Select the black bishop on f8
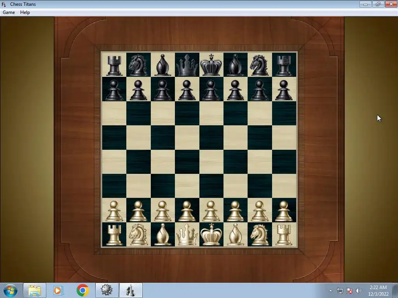Image resolution: width=398 pixels, height=298 pixels. pyautogui.click(x=235, y=65)
